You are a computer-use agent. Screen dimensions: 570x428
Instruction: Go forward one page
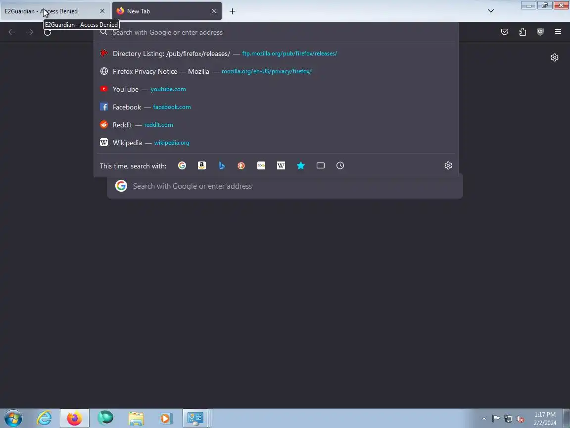30,32
